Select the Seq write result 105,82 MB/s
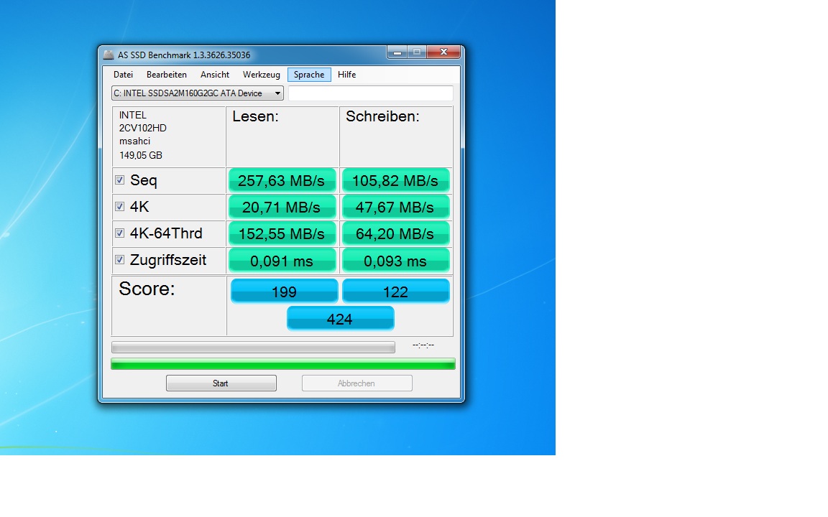This screenshot has height=517, width=828. click(x=395, y=180)
